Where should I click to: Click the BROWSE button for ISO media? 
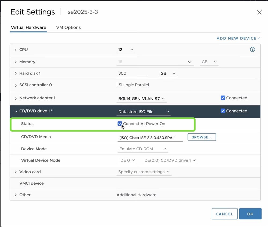(201, 137)
